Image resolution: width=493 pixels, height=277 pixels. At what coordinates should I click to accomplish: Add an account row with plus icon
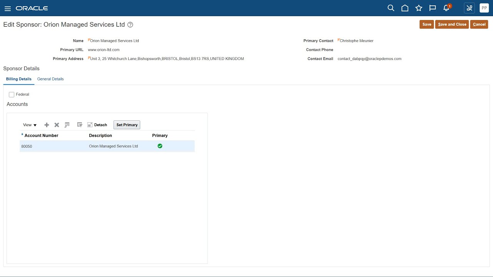click(x=47, y=125)
